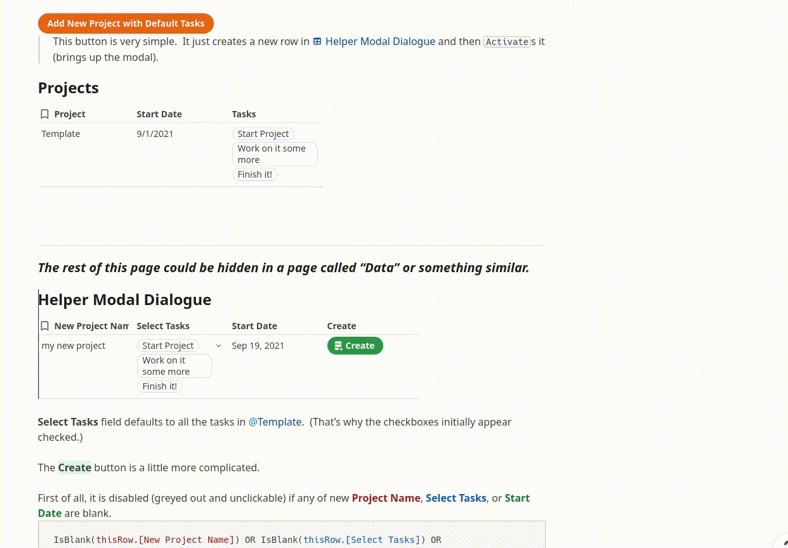The width and height of the screenshot is (788, 548).
Task: Expand the Select Tasks dropdown chevron
Action: (x=218, y=346)
